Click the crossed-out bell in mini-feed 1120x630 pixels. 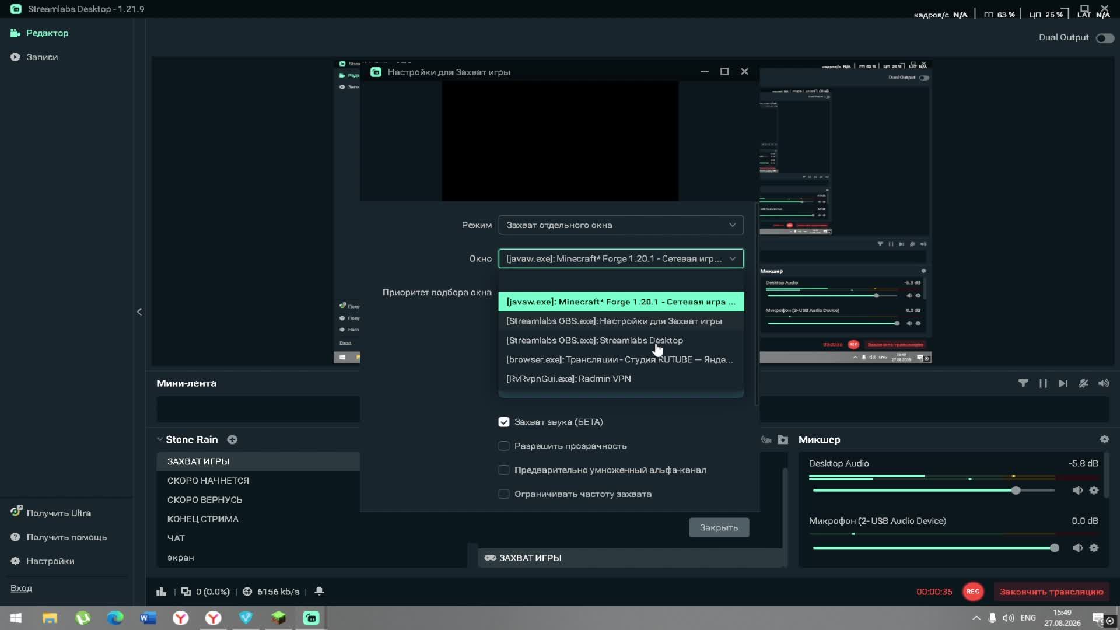click(x=1083, y=383)
